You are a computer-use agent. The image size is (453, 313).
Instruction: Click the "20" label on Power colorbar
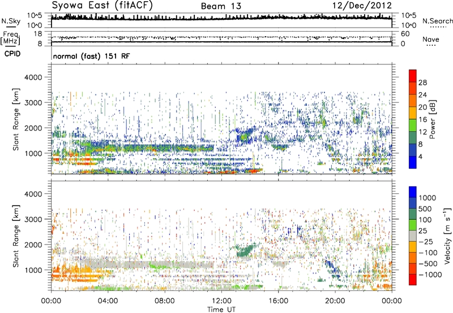point(422,107)
